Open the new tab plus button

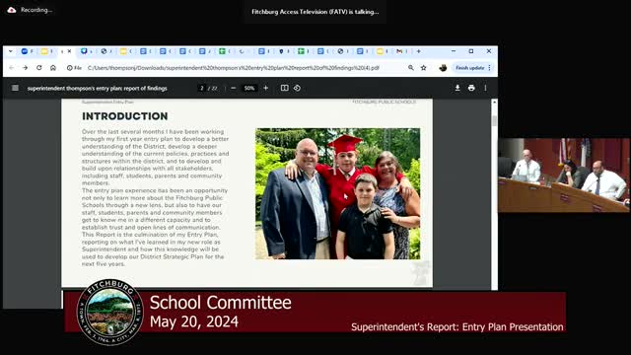pyautogui.click(x=418, y=51)
